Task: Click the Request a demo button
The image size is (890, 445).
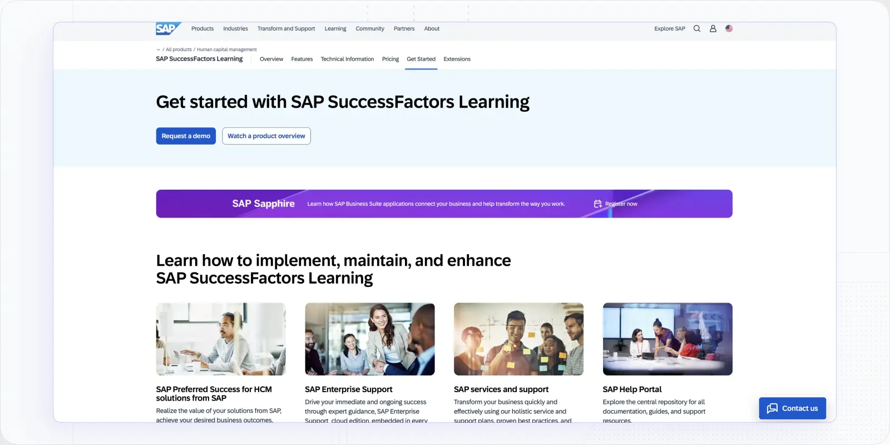Action: [186, 136]
